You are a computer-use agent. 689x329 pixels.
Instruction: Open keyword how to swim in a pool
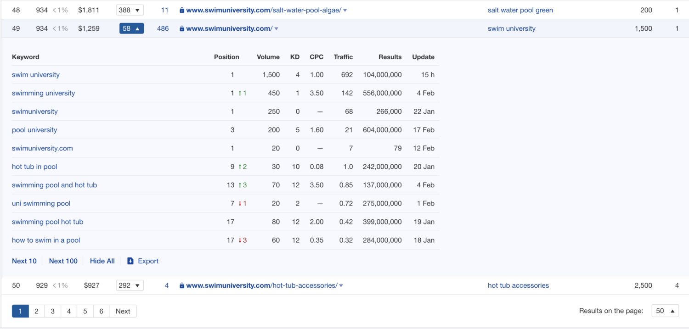[46, 240]
